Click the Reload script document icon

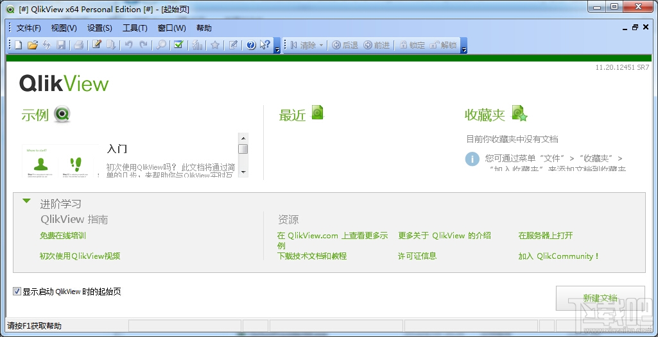pyautogui.click(x=111, y=45)
